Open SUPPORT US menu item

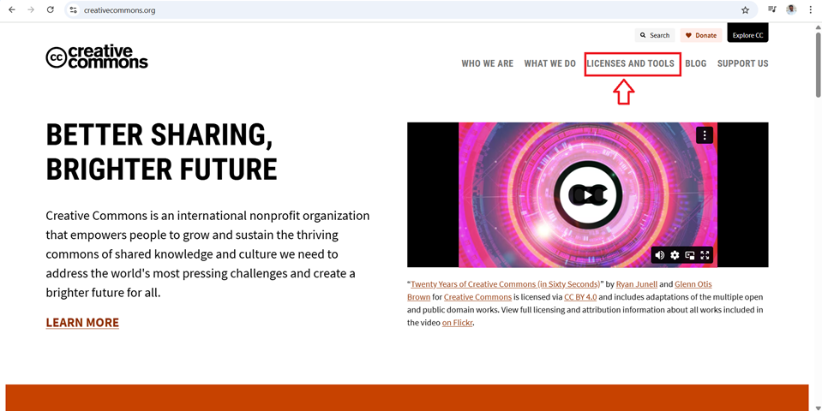click(x=743, y=63)
